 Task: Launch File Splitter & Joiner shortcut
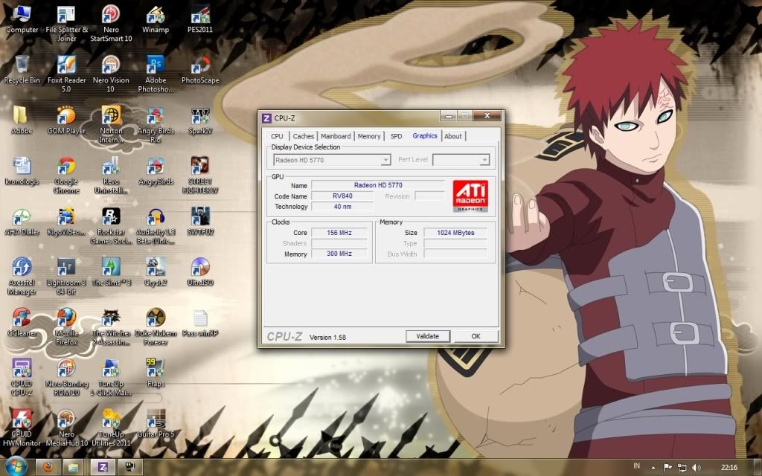click(66, 23)
